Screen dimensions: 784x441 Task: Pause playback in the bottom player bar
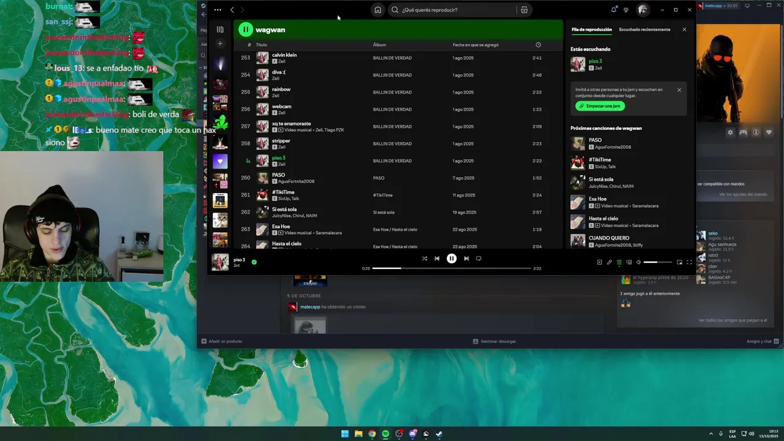tap(451, 258)
